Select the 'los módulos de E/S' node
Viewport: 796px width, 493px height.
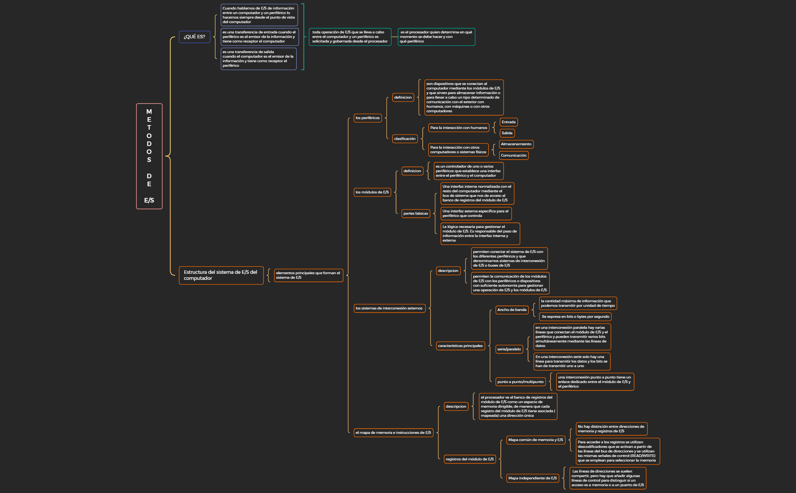point(372,192)
